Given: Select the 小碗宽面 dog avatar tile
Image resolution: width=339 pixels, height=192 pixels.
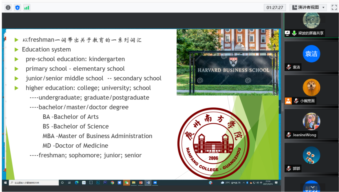Looking at the screenshot, I should pyautogui.click(x=311, y=87).
